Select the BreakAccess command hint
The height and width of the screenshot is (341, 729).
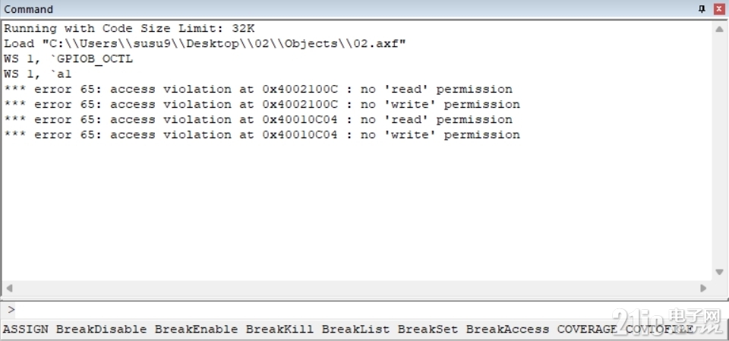click(x=508, y=329)
